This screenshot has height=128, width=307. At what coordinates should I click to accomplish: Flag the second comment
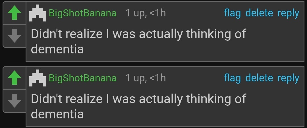(232, 78)
